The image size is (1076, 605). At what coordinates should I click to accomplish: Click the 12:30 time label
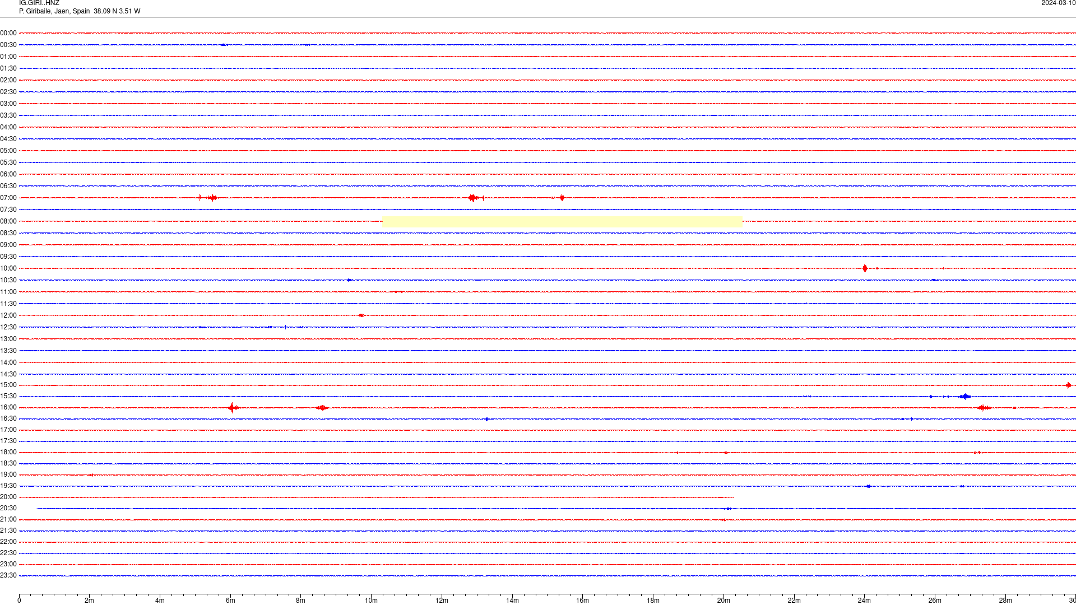tap(8, 327)
